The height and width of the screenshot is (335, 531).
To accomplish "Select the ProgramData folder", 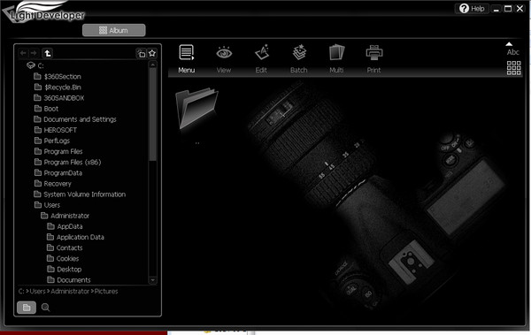I will click(x=58, y=173).
